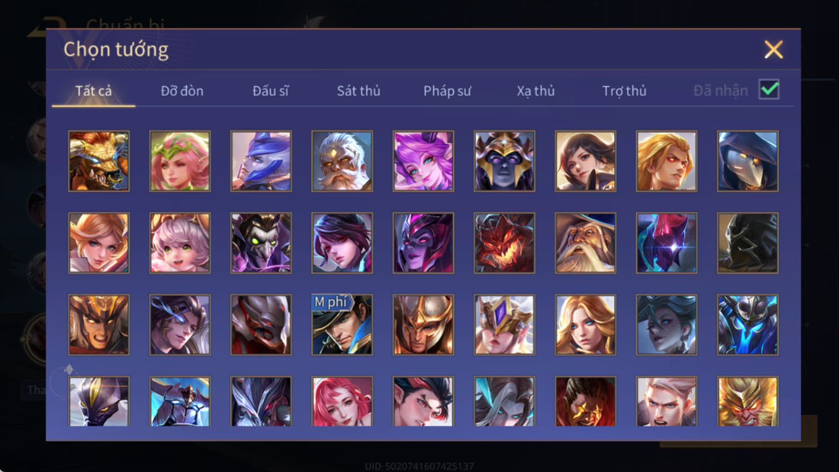
Task: Toggle the 'Đã nhận' checkbox
Action: [769, 90]
